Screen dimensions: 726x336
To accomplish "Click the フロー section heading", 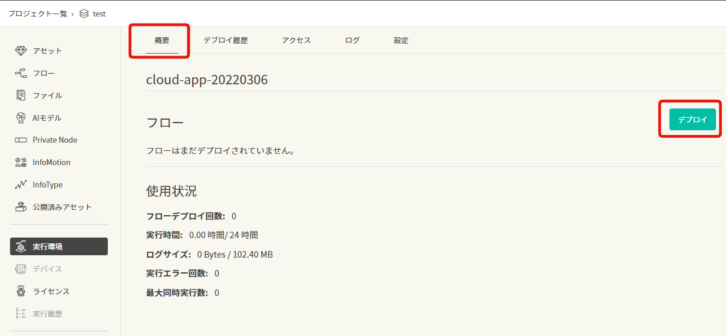I will (x=165, y=123).
